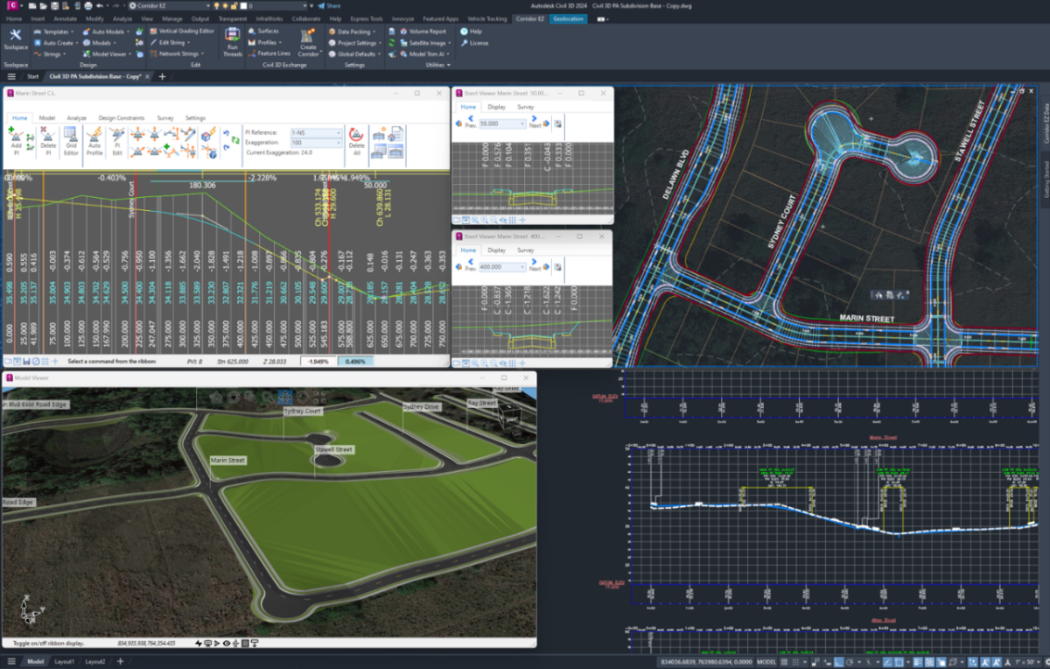The image size is (1050, 669).
Task: Click the PI Edit tool
Action: pos(117,142)
